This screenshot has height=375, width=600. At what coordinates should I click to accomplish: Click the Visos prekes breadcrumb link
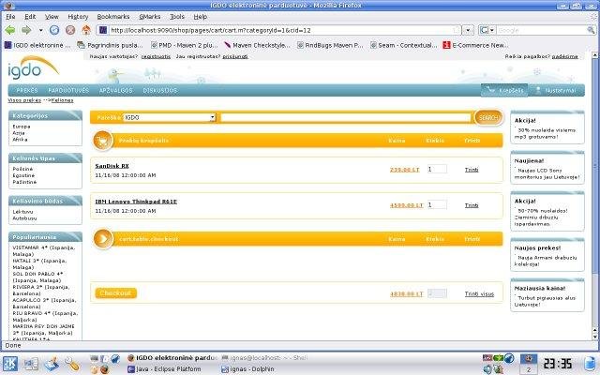click(x=24, y=100)
